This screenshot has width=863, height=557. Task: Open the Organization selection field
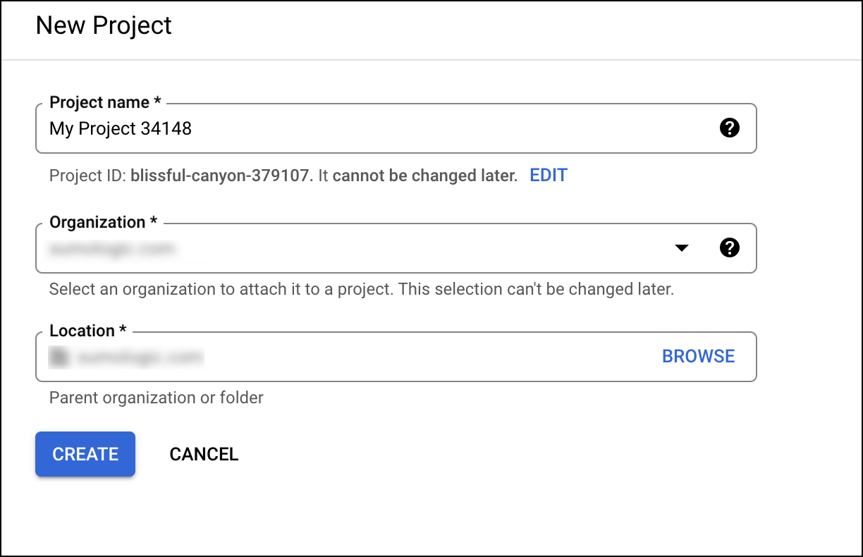[x=353, y=248]
